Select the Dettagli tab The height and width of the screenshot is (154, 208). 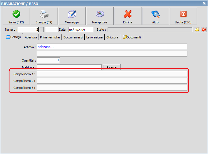[x=14, y=37]
